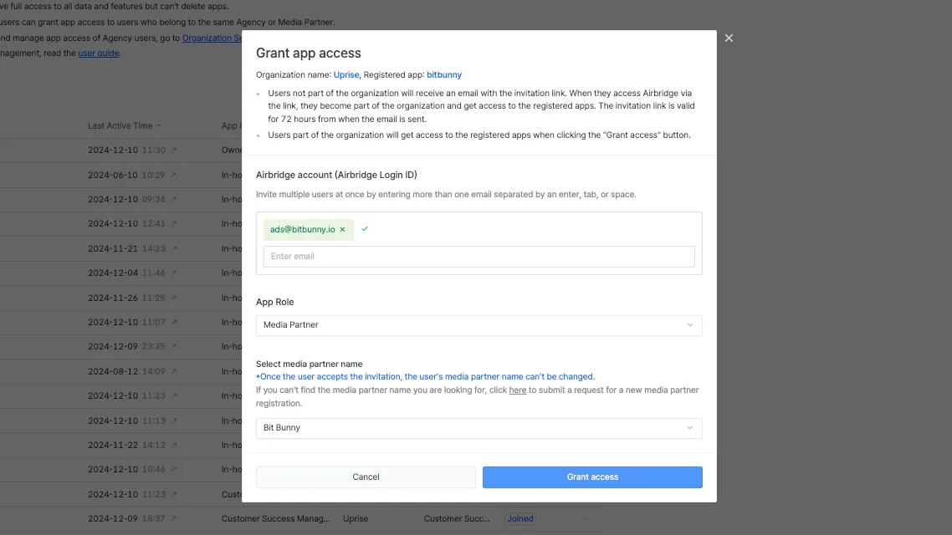Click arrow icon beside 2024-11-26 11:25
The width and height of the screenshot is (952, 535).
[x=174, y=298]
